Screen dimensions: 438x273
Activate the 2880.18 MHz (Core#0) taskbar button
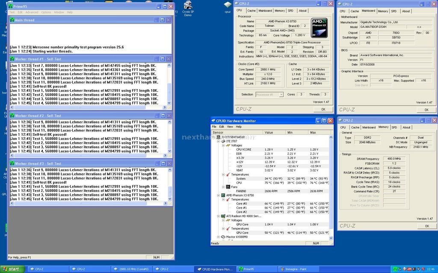pos(131,269)
